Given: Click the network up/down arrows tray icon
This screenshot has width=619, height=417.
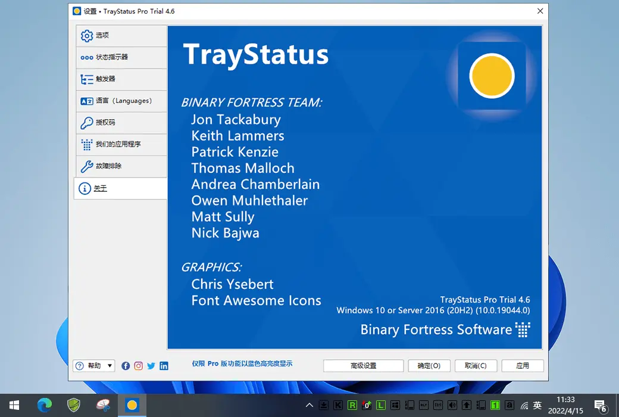Looking at the screenshot, I should point(367,405).
